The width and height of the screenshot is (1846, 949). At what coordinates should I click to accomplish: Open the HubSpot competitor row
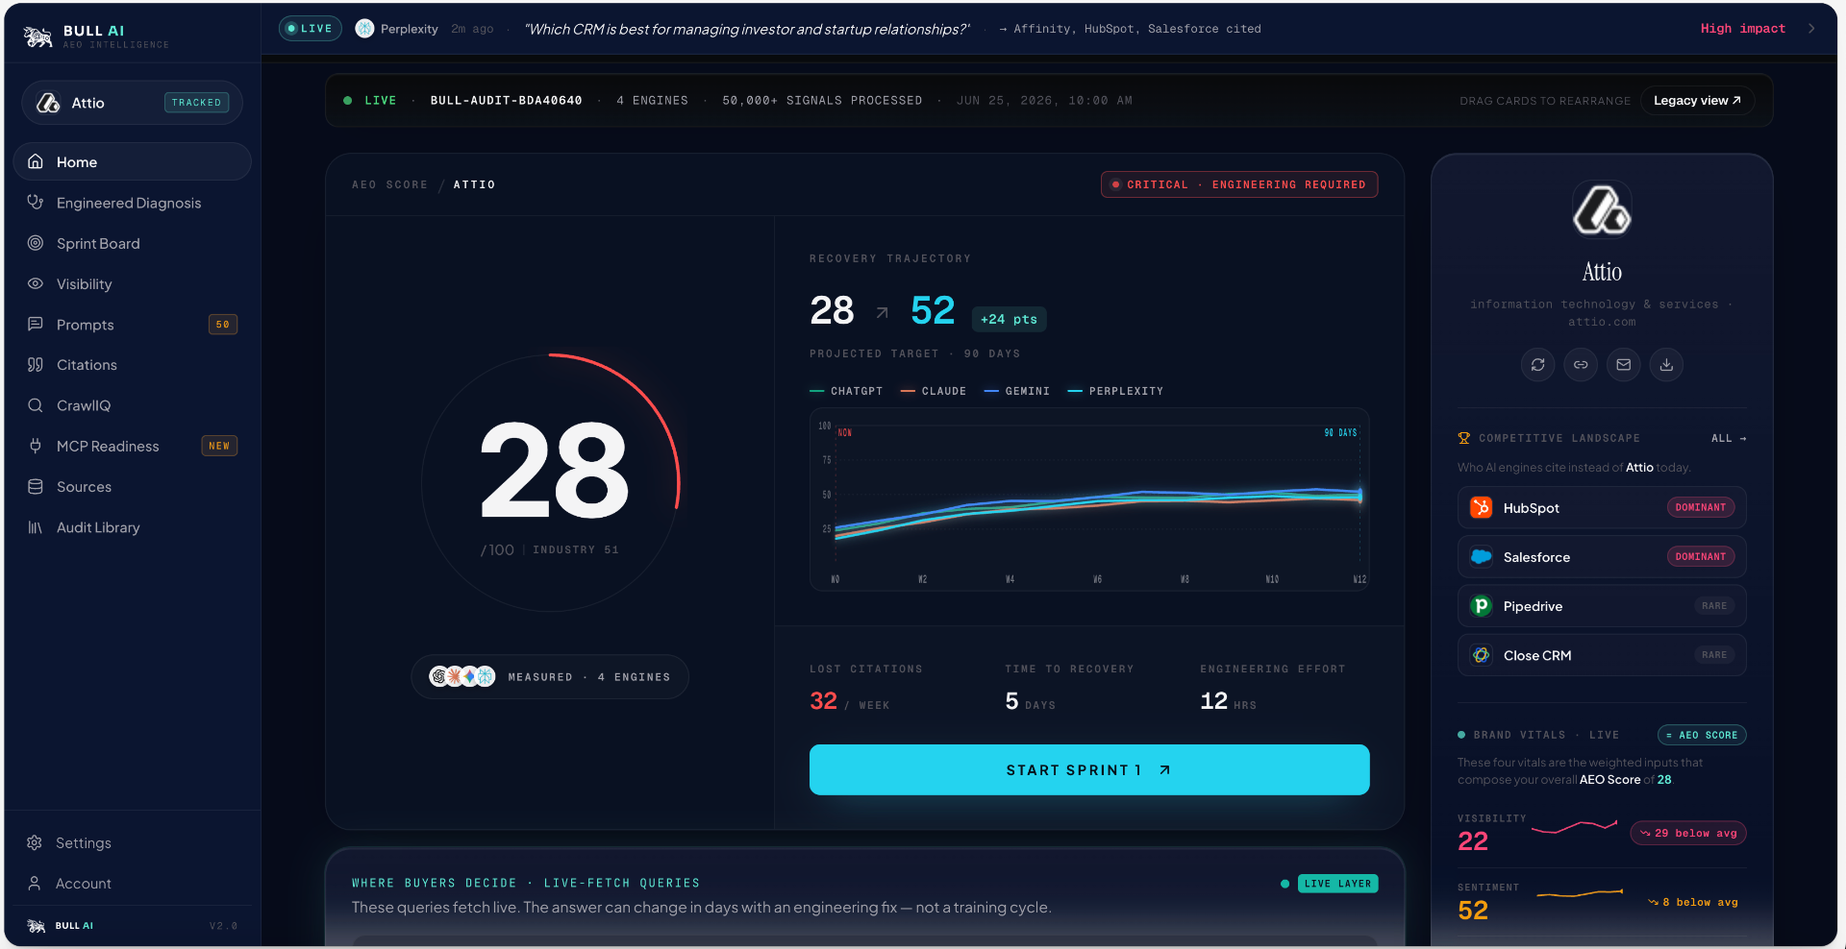pyautogui.click(x=1602, y=507)
